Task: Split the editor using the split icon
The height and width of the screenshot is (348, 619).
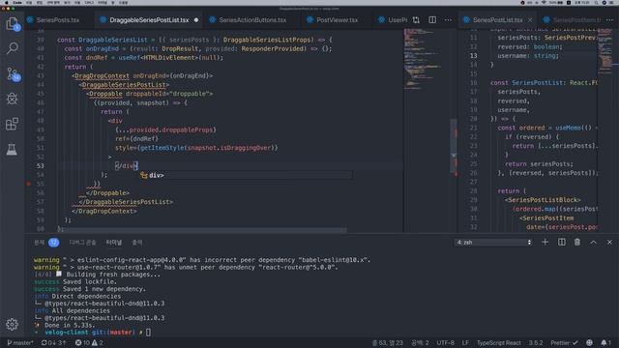Action: click(432, 19)
